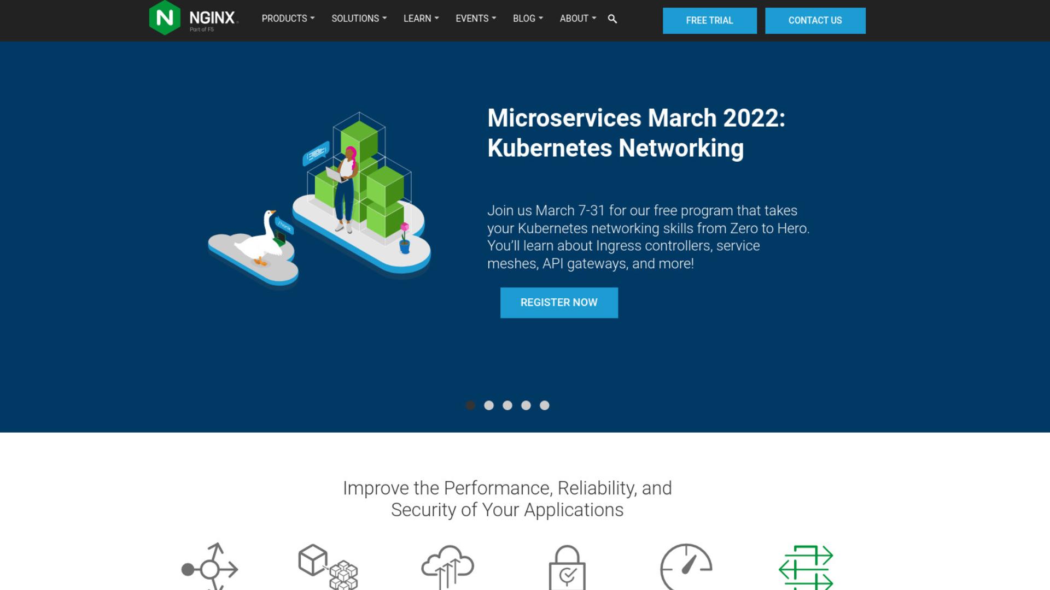1050x590 pixels.
Task: Click the padlock security icon
Action: tap(567, 567)
